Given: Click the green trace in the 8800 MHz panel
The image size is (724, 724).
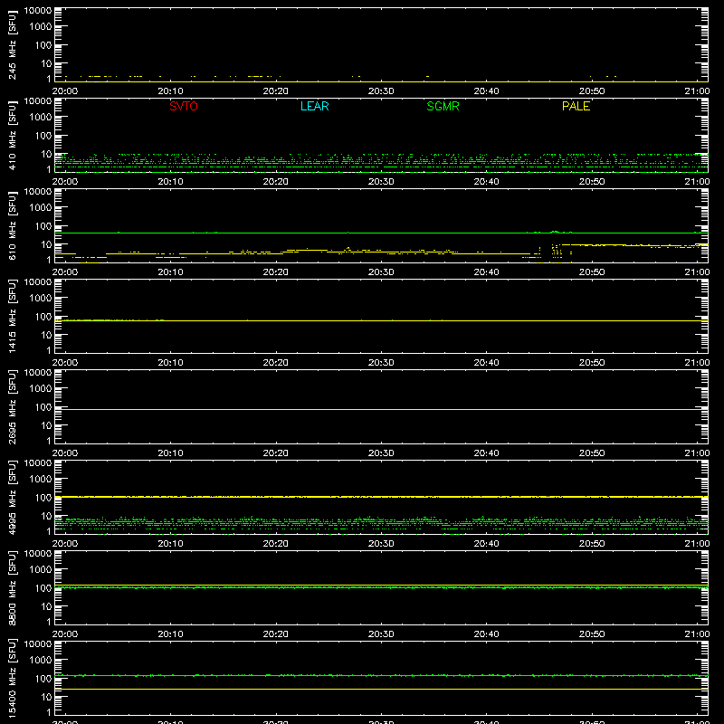Looking at the screenshot, I should point(381,587).
